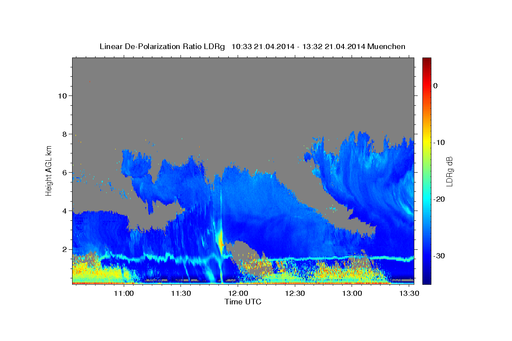Click the 13:00 time tick label

(352, 293)
